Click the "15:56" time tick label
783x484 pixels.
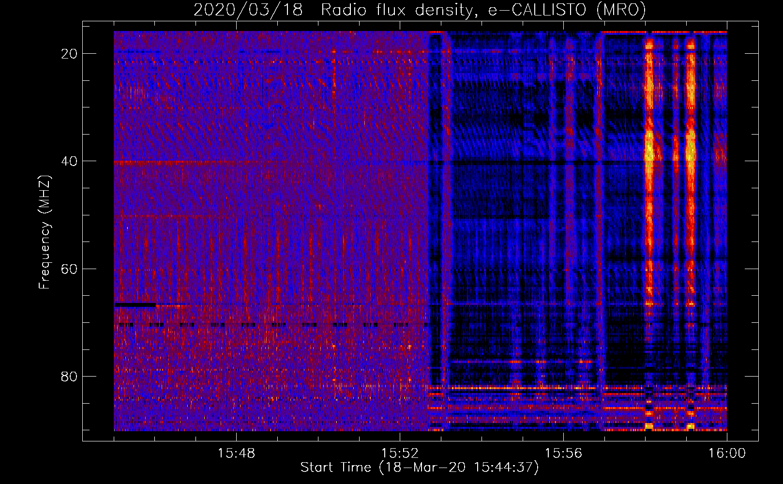click(x=563, y=454)
